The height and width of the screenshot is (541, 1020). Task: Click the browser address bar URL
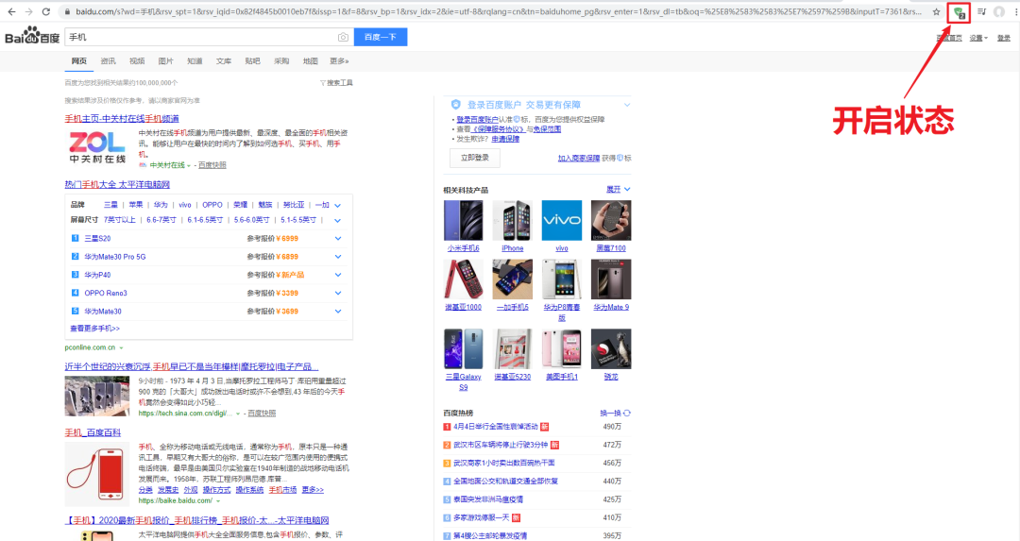click(x=498, y=11)
